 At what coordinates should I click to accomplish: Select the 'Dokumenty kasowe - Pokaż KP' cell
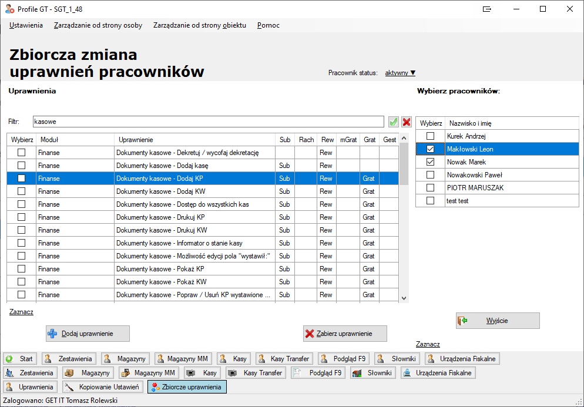tap(195, 269)
